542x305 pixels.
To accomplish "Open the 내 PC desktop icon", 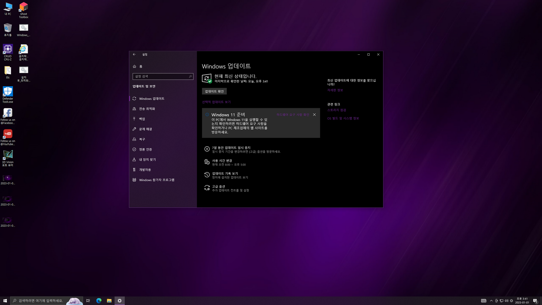I will pyautogui.click(x=8, y=9).
